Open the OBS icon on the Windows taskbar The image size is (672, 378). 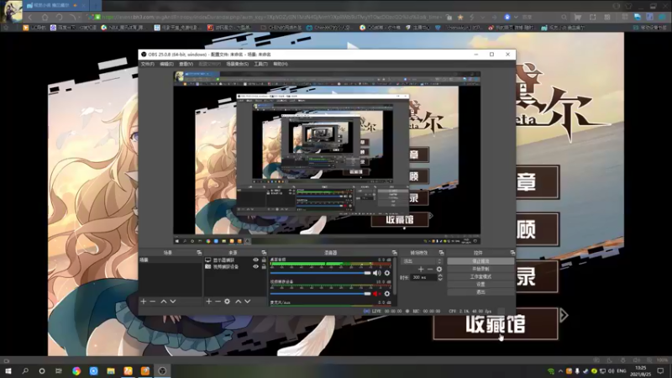[x=162, y=370]
